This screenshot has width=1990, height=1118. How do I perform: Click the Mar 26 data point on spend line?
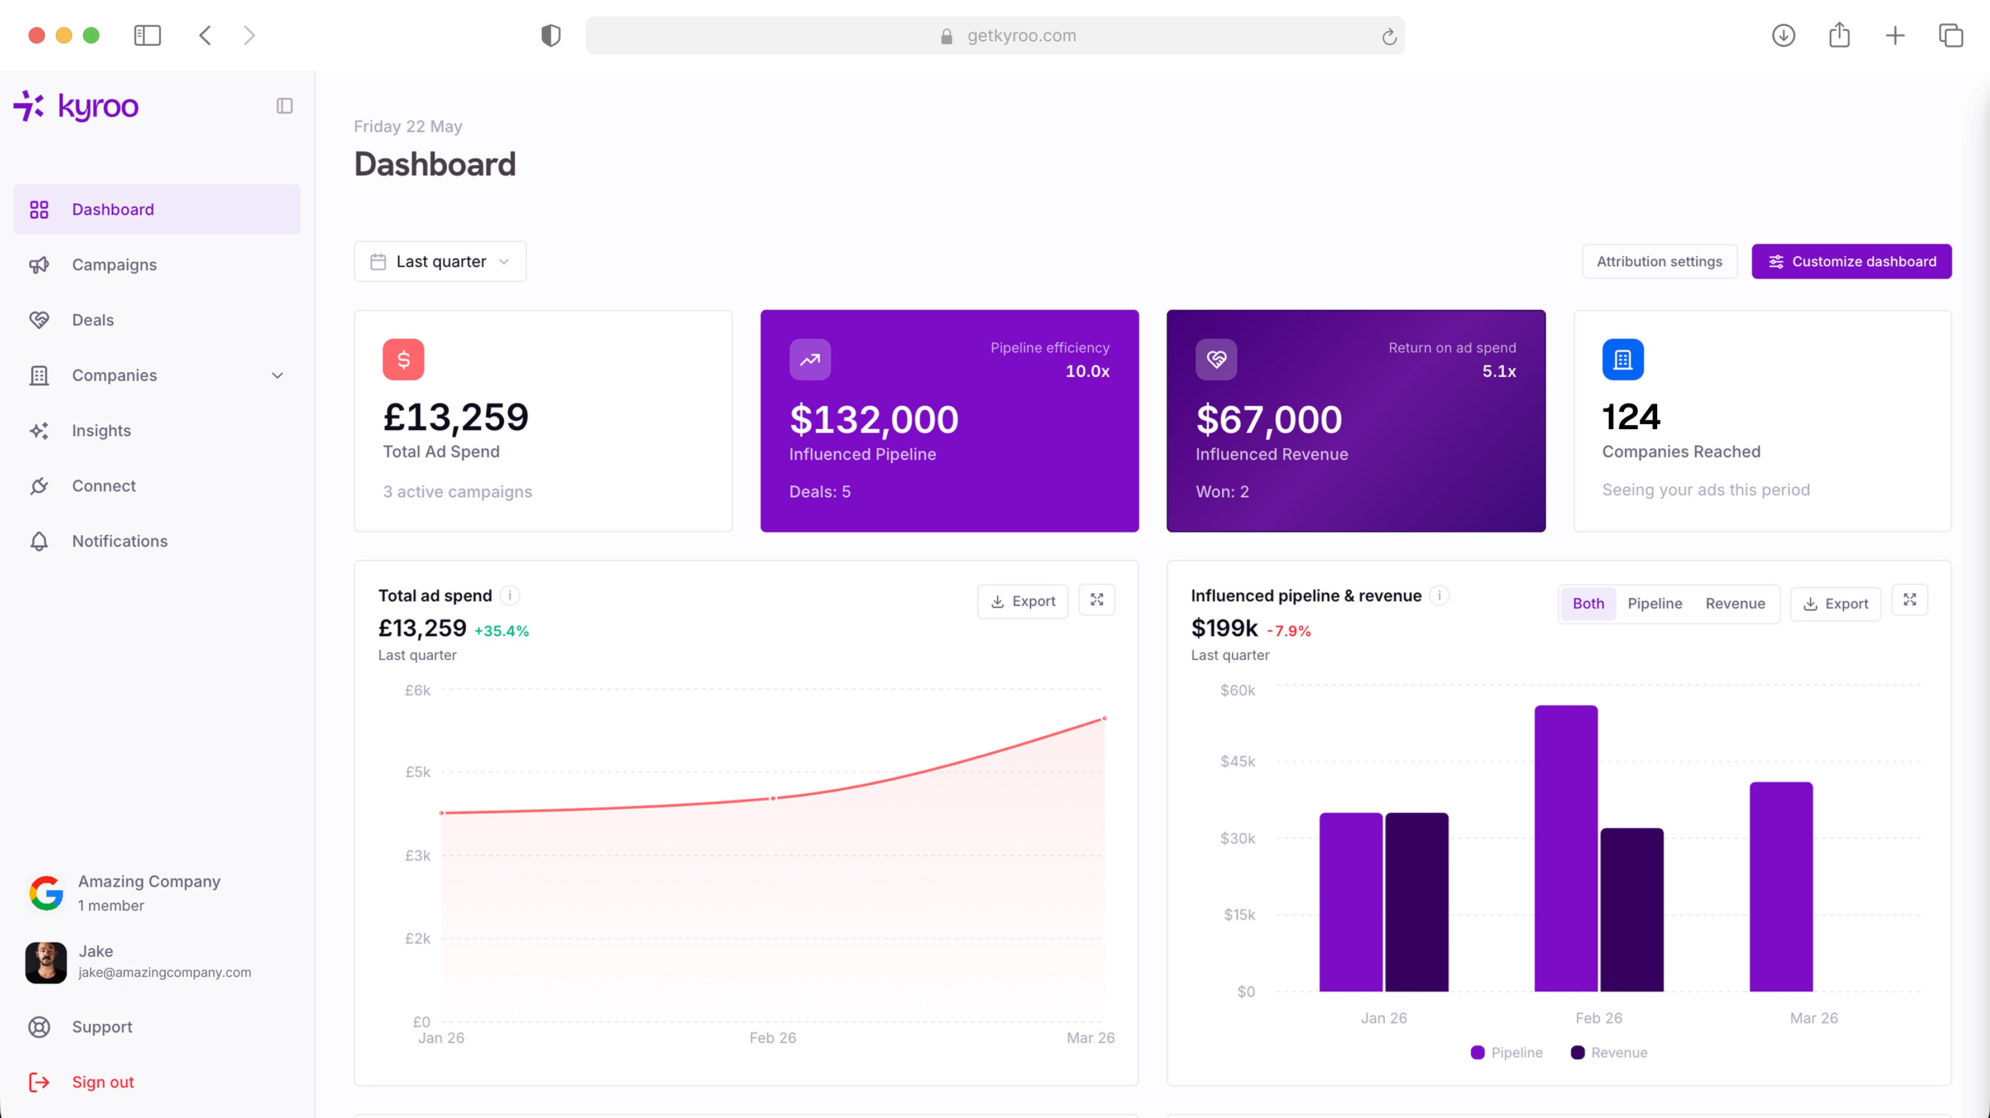point(1104,719)
